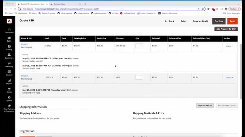The image size is (245, 137).
Task: Save the quote as draft
Action: pyautogui.click(x=201, y=21)
